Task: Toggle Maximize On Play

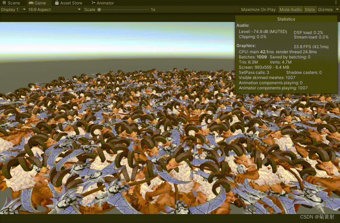Action: click(258, 10)
